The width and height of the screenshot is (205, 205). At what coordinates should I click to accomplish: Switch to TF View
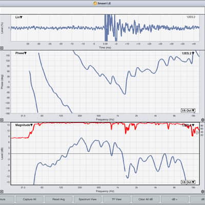pyautogui.click(x=116, y=199)
